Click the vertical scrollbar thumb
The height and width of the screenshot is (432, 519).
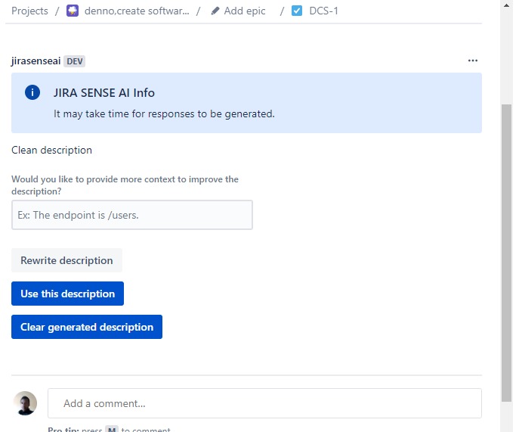506,253
